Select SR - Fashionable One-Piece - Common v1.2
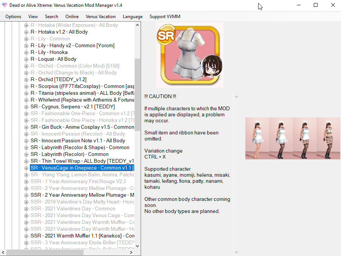Screen dimensions: 341x256 pos(82,114)
